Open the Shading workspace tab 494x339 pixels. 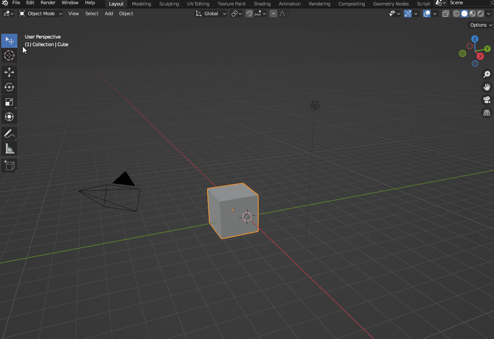262,4
